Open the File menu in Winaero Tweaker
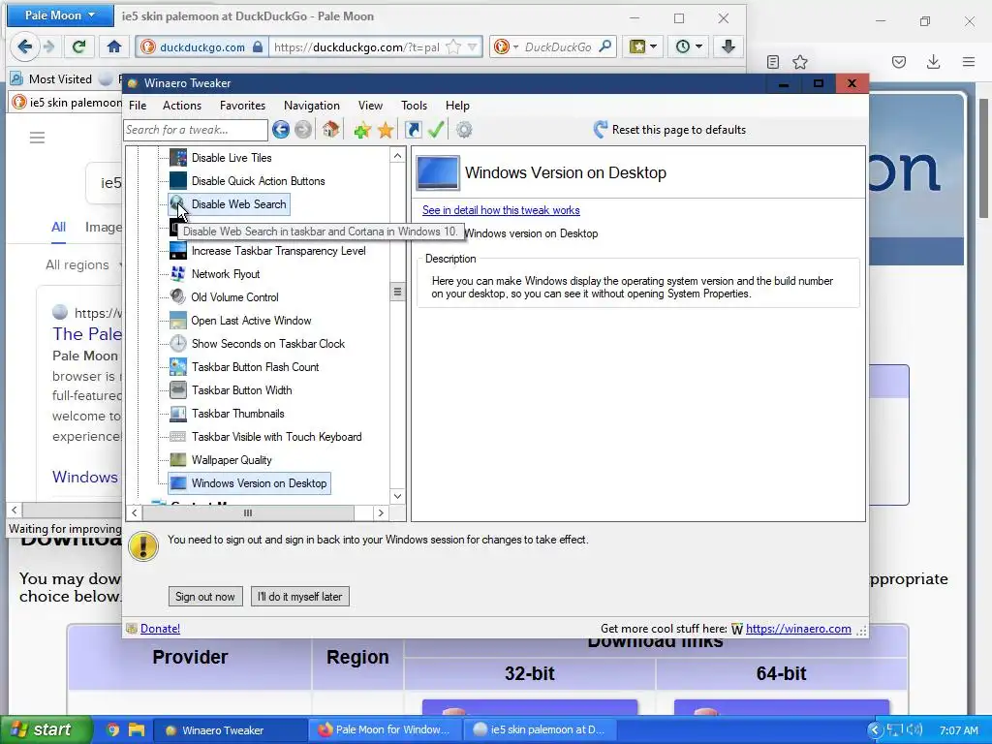This screenshot has width=992, height=744. click(x=138, y=106)
